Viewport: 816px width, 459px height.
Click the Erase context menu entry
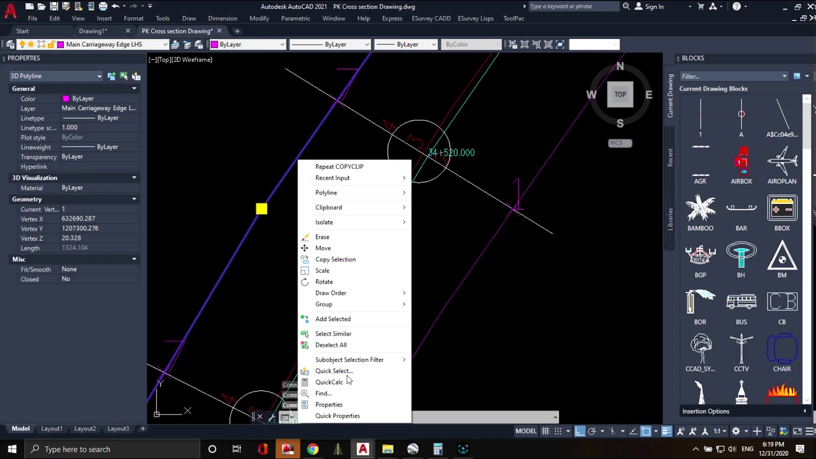click(x=354, y=237)
